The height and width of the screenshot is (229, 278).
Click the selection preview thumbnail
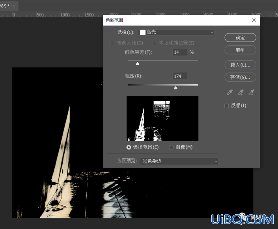point(162,119)
